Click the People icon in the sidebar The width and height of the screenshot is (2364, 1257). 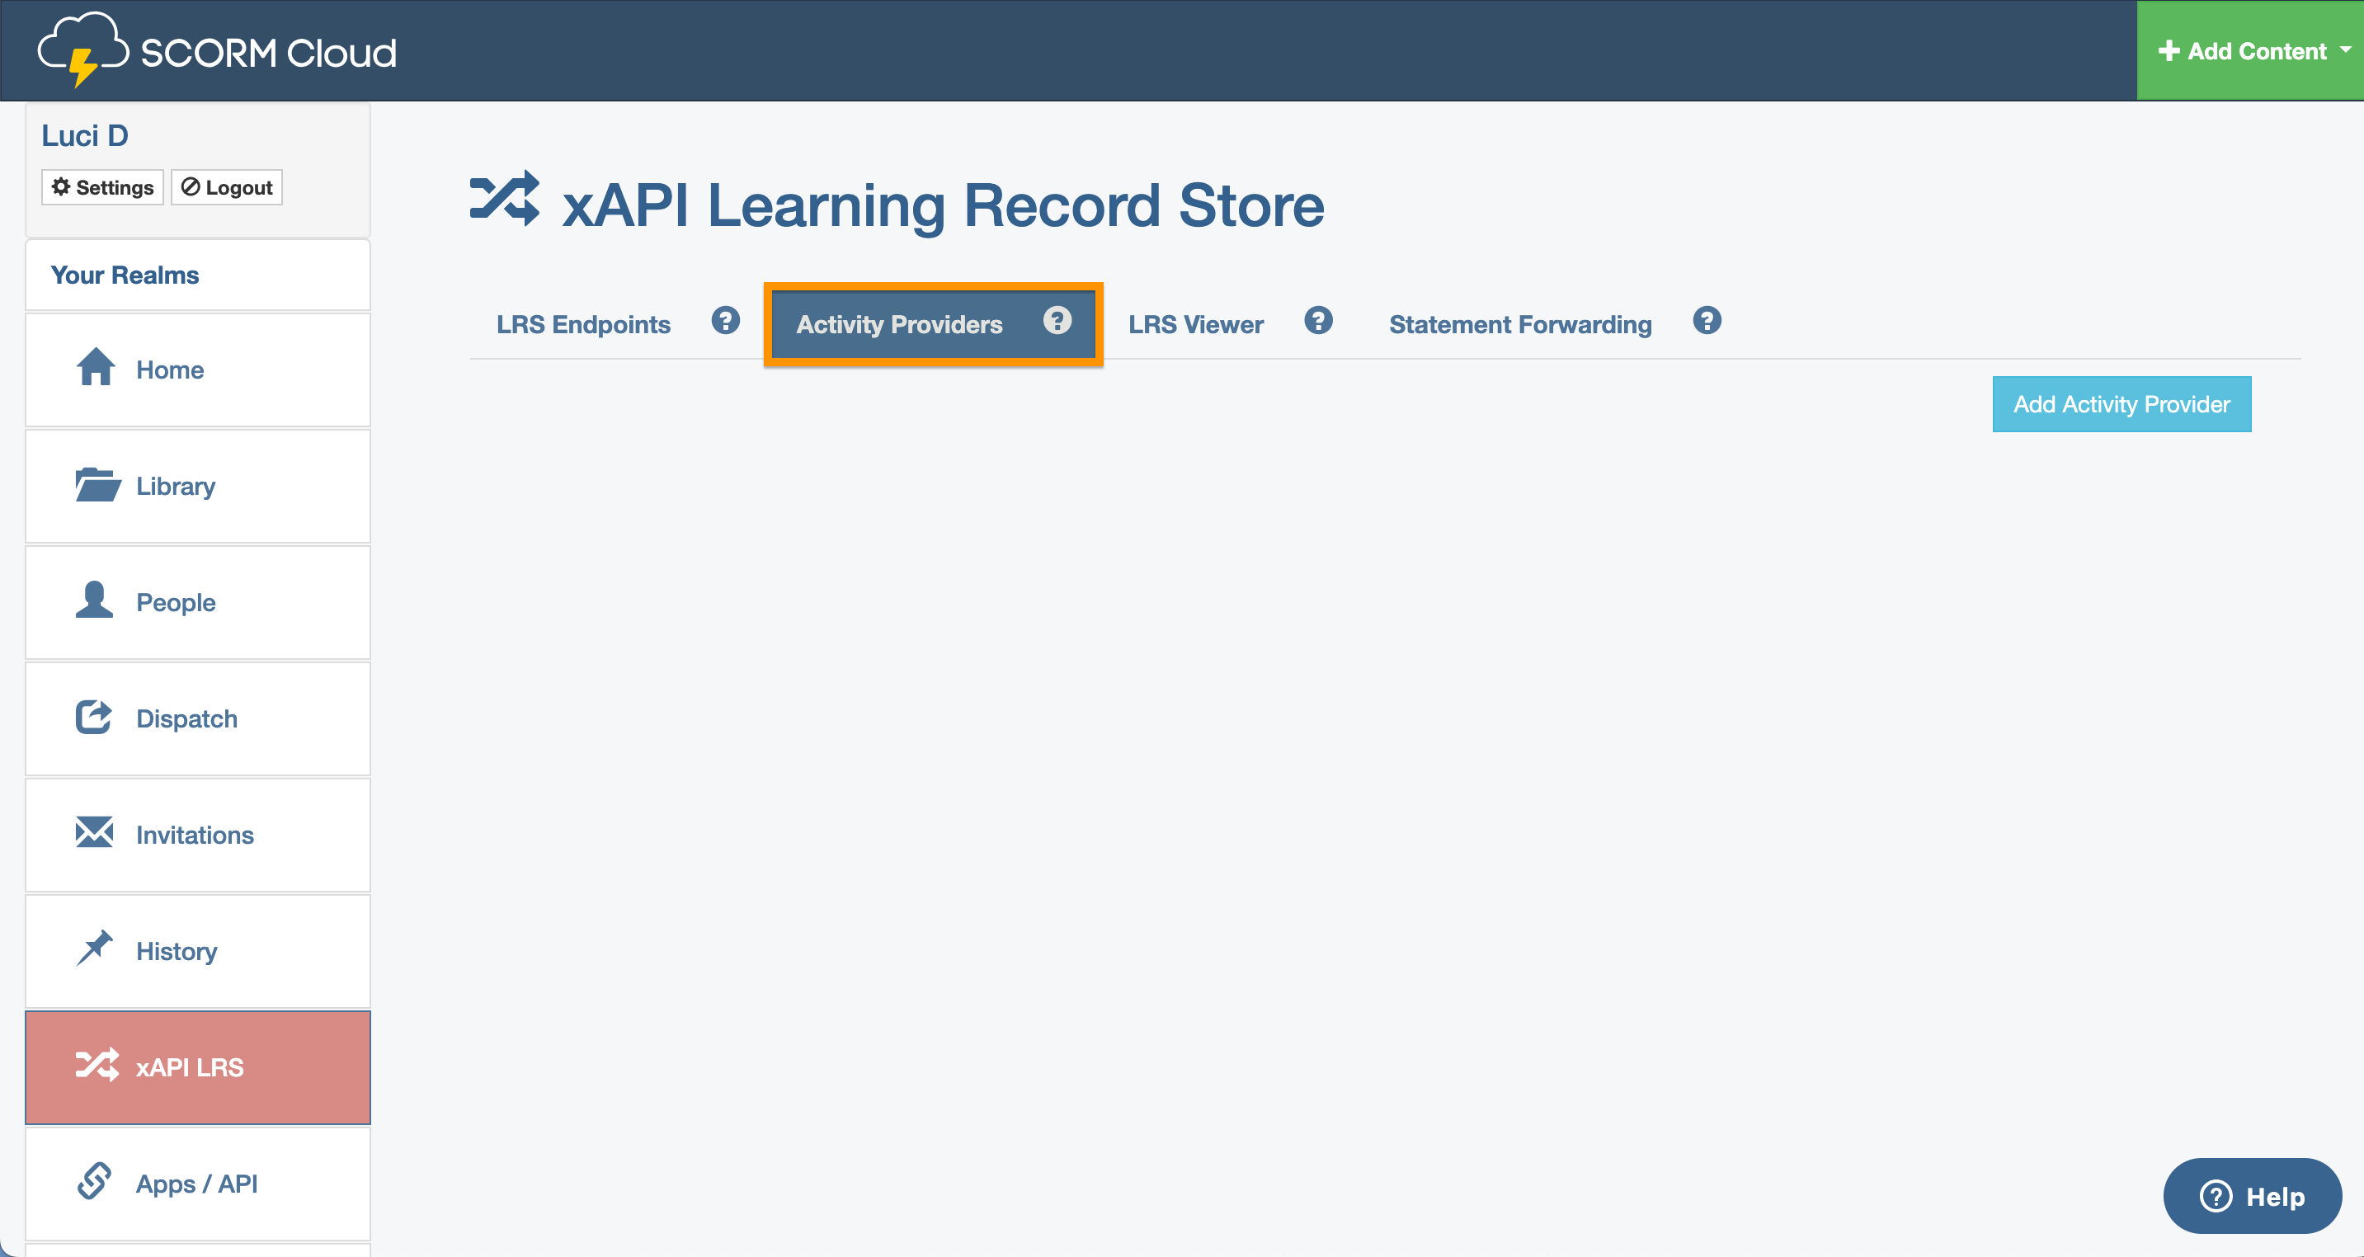point(95,601)
